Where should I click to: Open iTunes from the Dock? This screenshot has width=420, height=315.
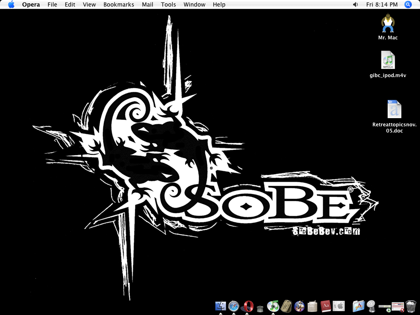coord(273,306)
